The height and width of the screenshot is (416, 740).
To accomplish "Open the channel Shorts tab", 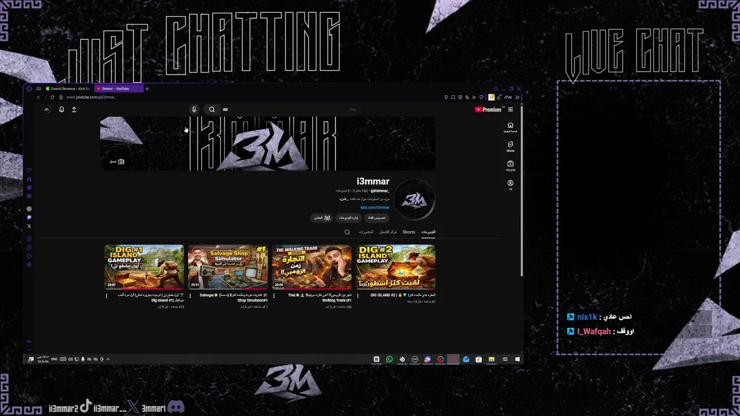I will (409, 232).
